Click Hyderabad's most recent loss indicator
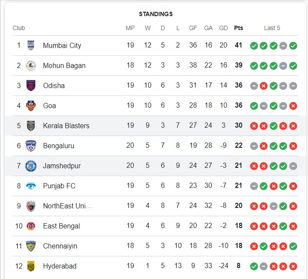 tap(293, 266)
